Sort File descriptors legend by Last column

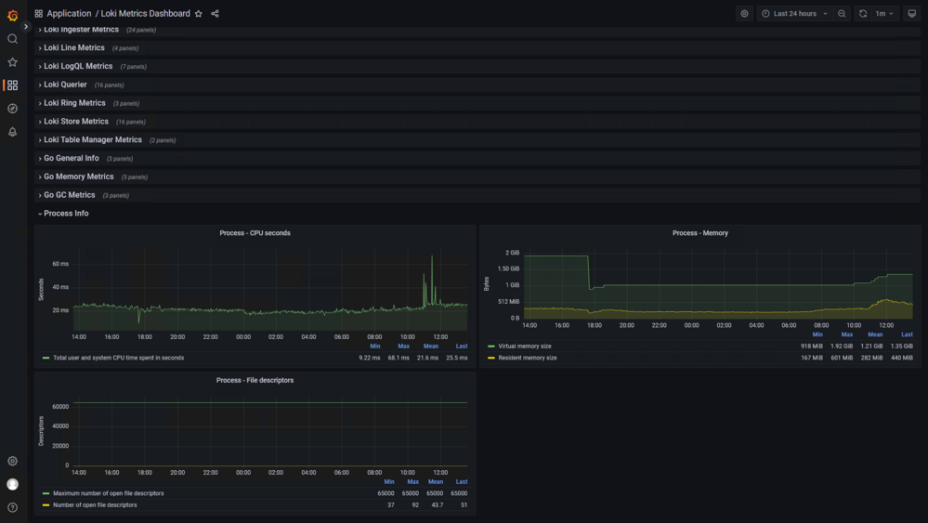(462, 481)
